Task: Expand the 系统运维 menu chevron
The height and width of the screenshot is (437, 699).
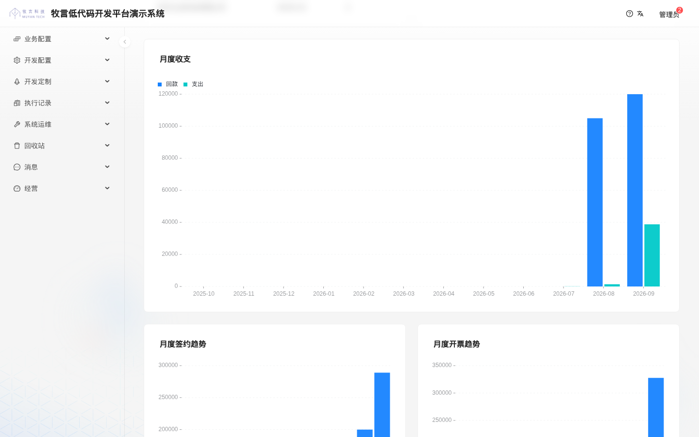Action: click(x=107, y=124)
